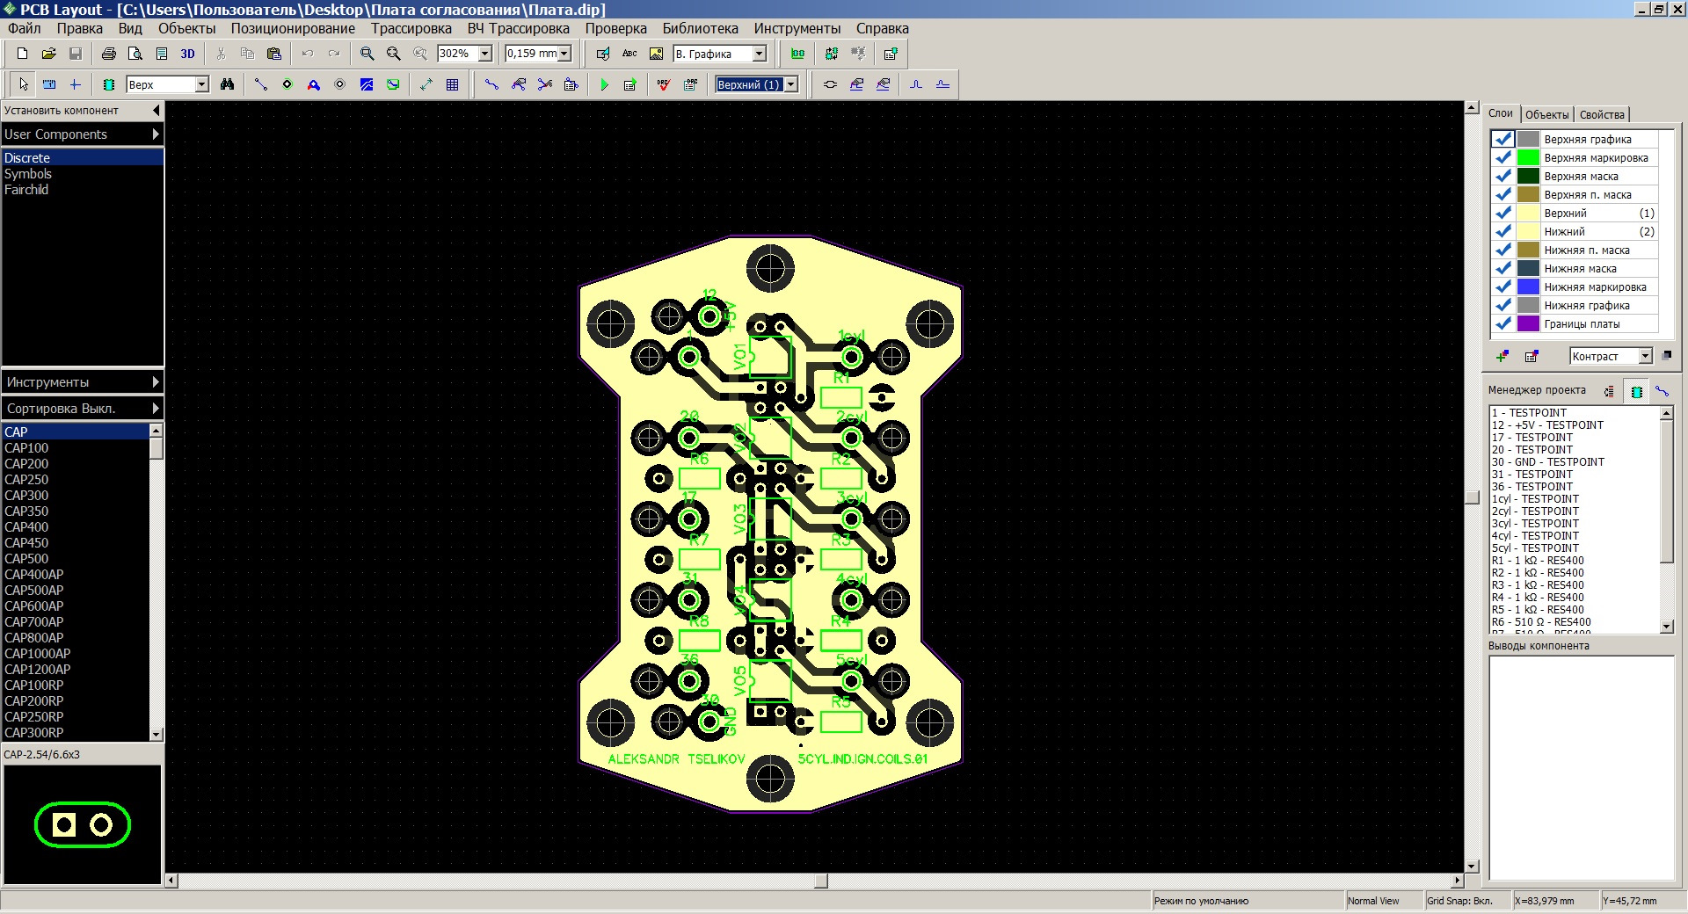Select the Symbols library

point(28,174)
